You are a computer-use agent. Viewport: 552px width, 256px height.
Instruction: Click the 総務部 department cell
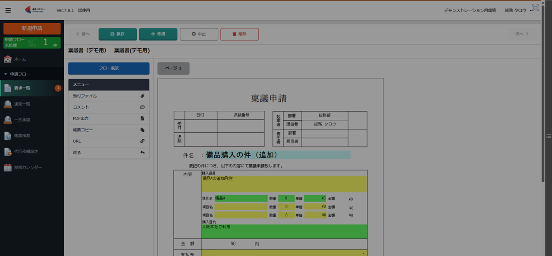coord(324,116)
